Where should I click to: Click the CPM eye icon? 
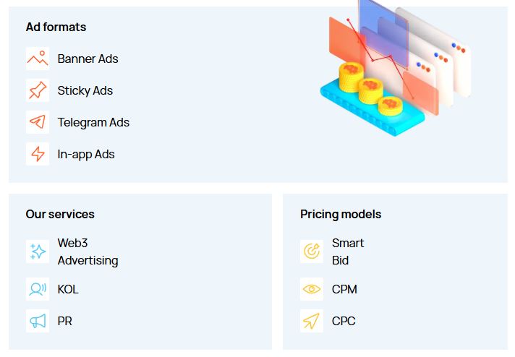pos(312,289)
